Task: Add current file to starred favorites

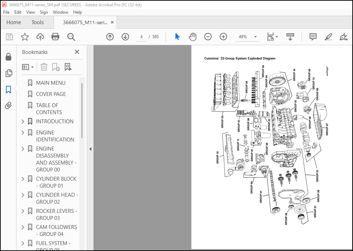Action: 25,37
